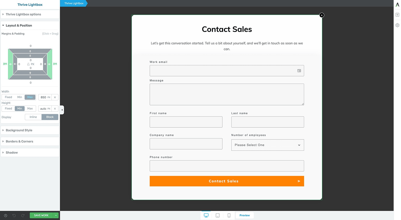Select the Thrive Lightbox breadcrumb tab
The height and width of the screenshot is (220, 401).
(74, 3)
